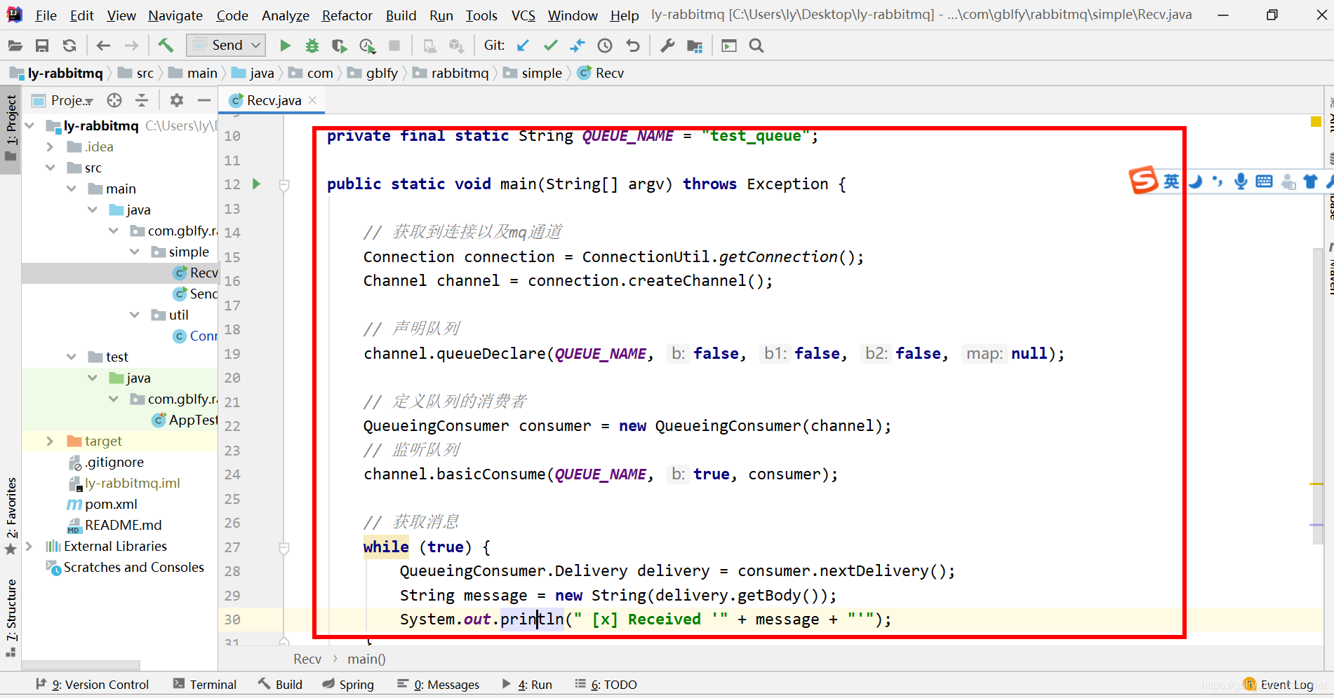Collapse the ly-rabbitmq root node
1334x698 pixels.
[29, 125]
